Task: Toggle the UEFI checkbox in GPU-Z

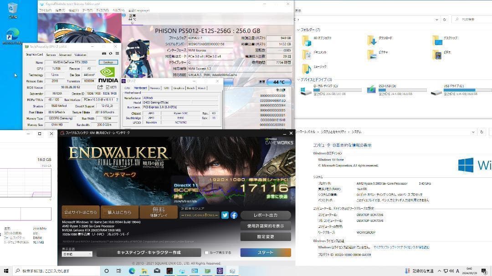Action: (x=108, y=87)
